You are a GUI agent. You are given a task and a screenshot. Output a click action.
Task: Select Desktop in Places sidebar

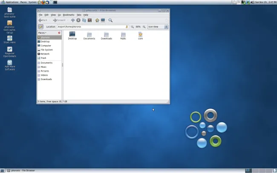49,41
